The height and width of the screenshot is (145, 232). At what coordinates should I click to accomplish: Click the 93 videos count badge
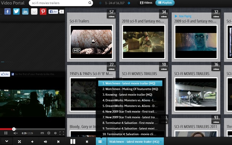216,119
